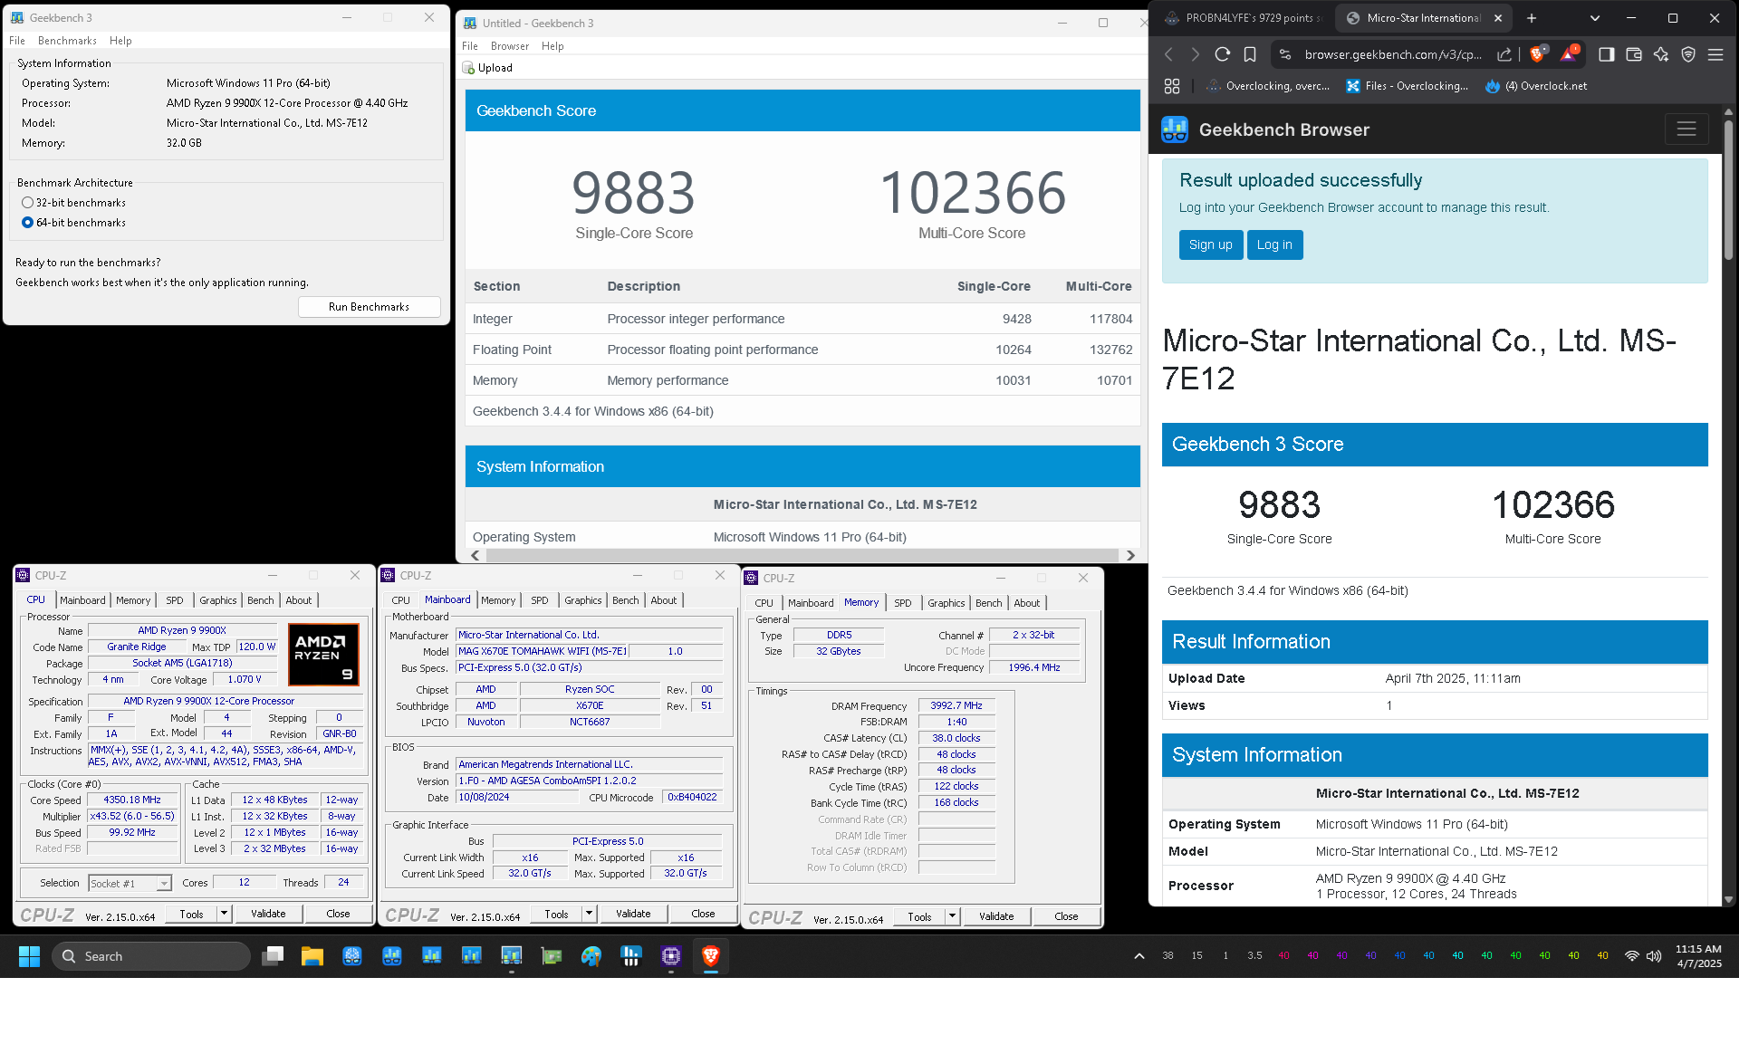The width and height of the screenshot is (1739, 1054).
Task: Open the Leo AI sparkle icon
Action: tap(1660, 54)
